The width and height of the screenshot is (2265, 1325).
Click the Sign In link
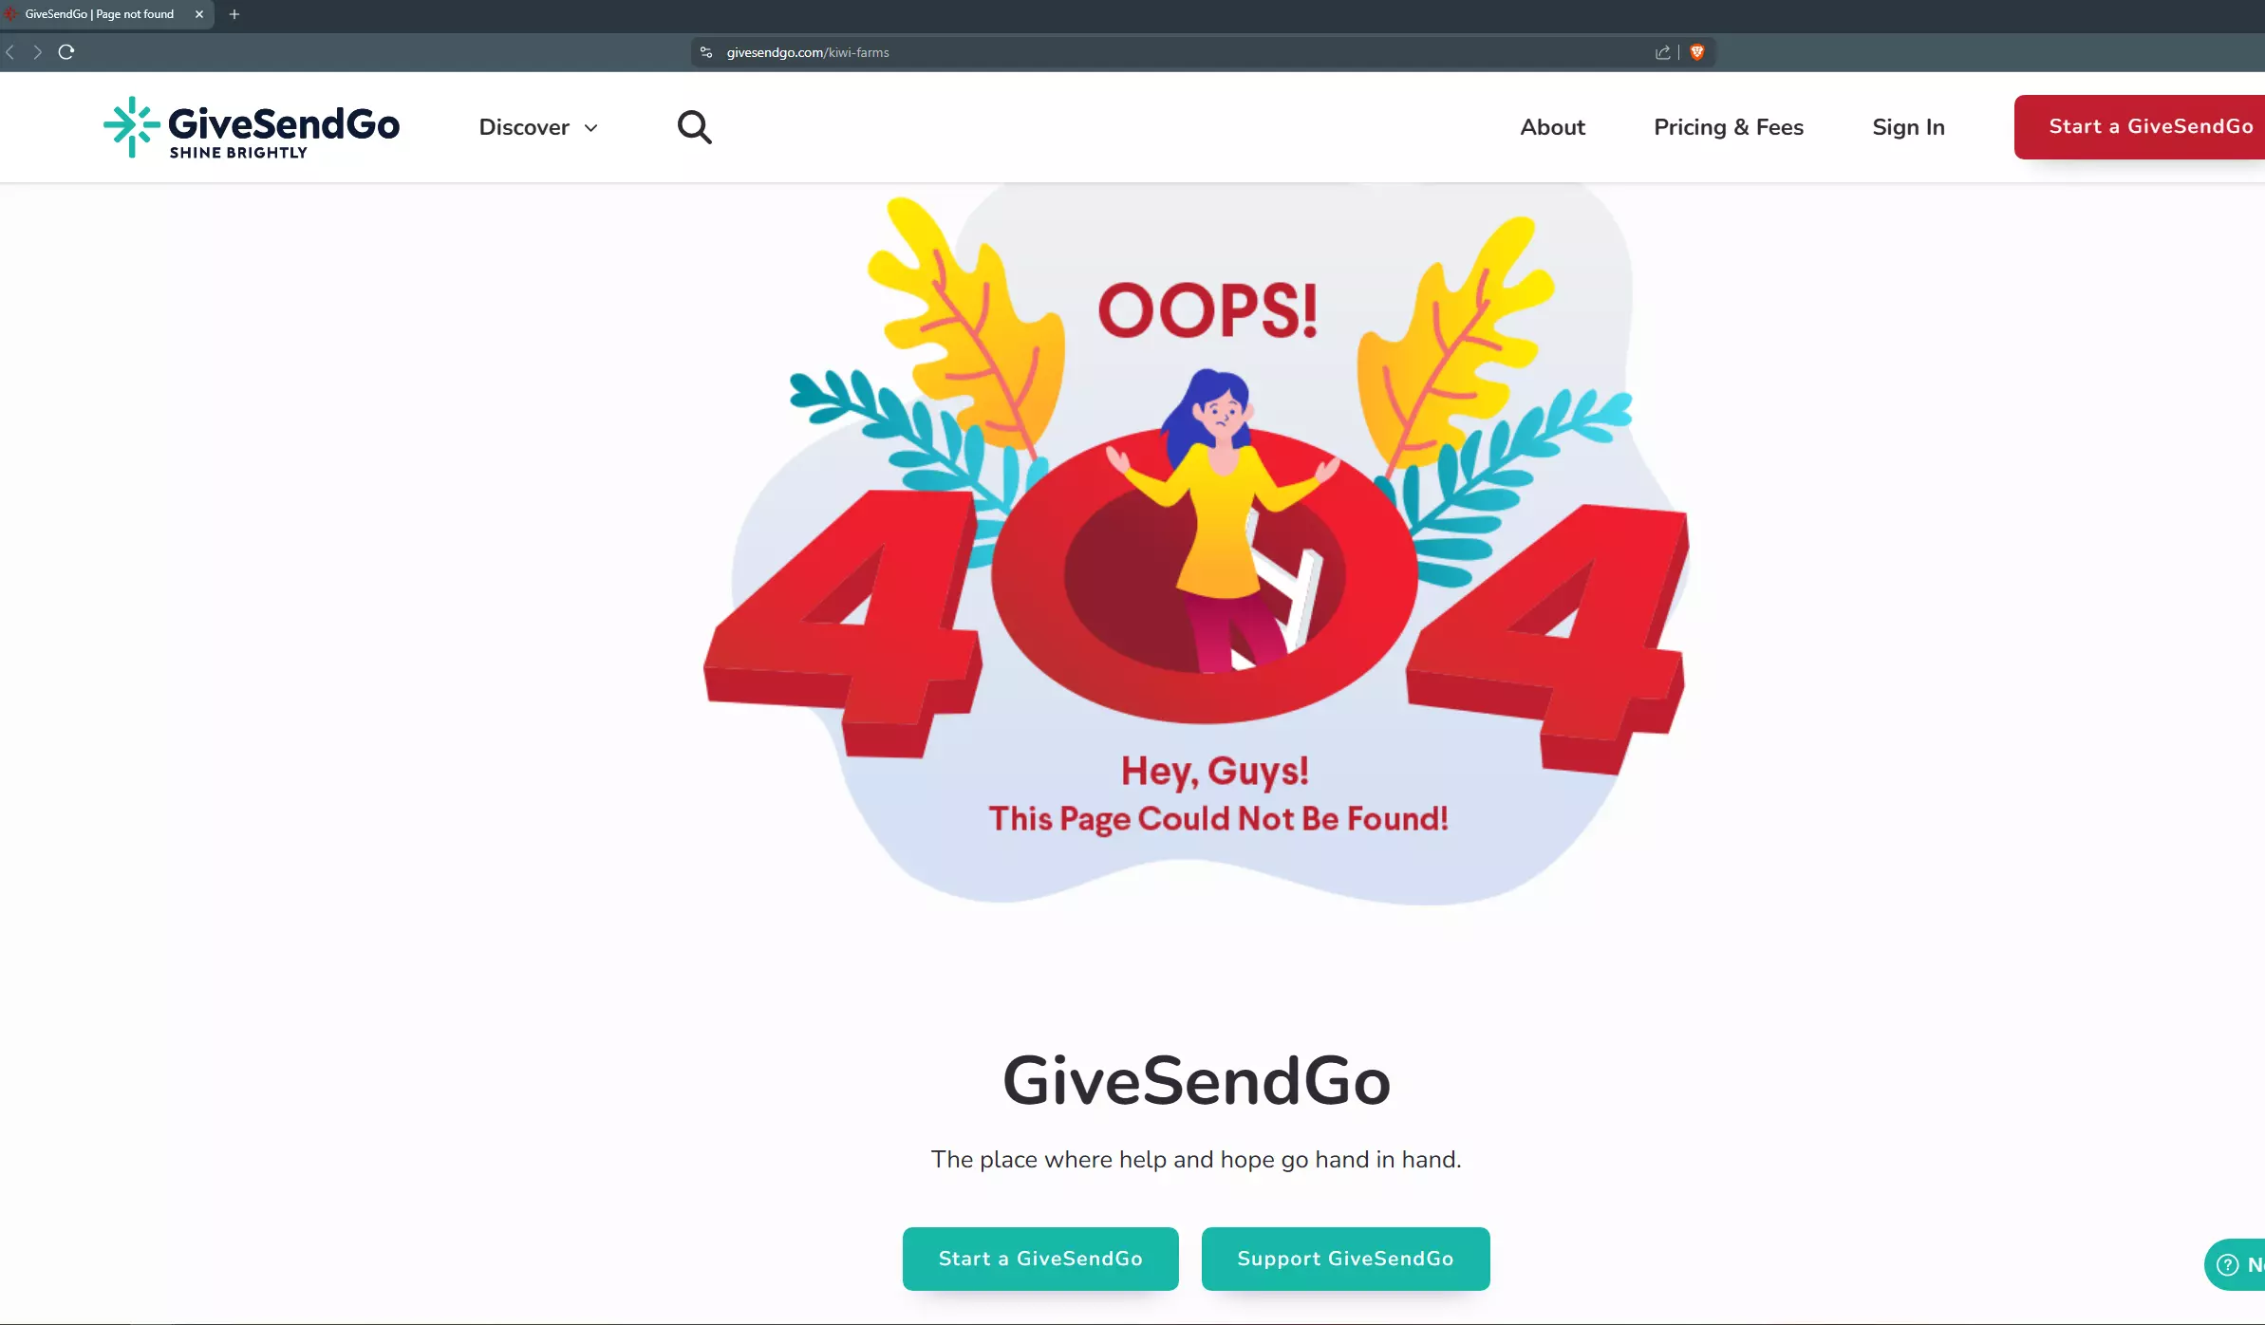coord(1908,127)
